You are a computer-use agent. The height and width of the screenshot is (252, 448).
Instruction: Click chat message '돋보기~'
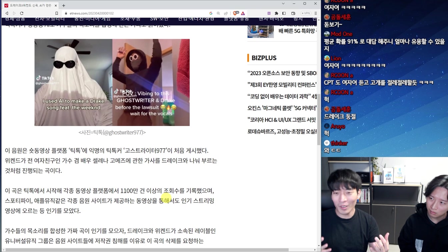coord(333,24)
